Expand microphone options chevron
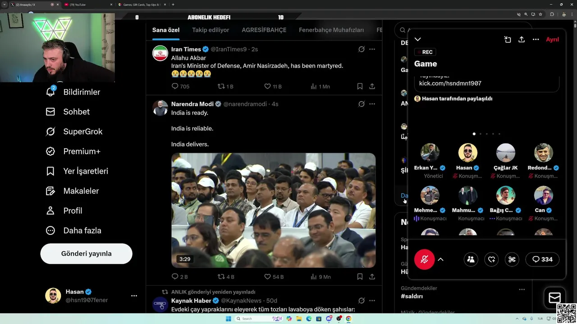 coord(440,259)
